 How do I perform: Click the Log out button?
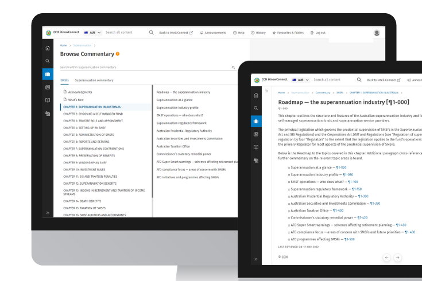[319, 33]
